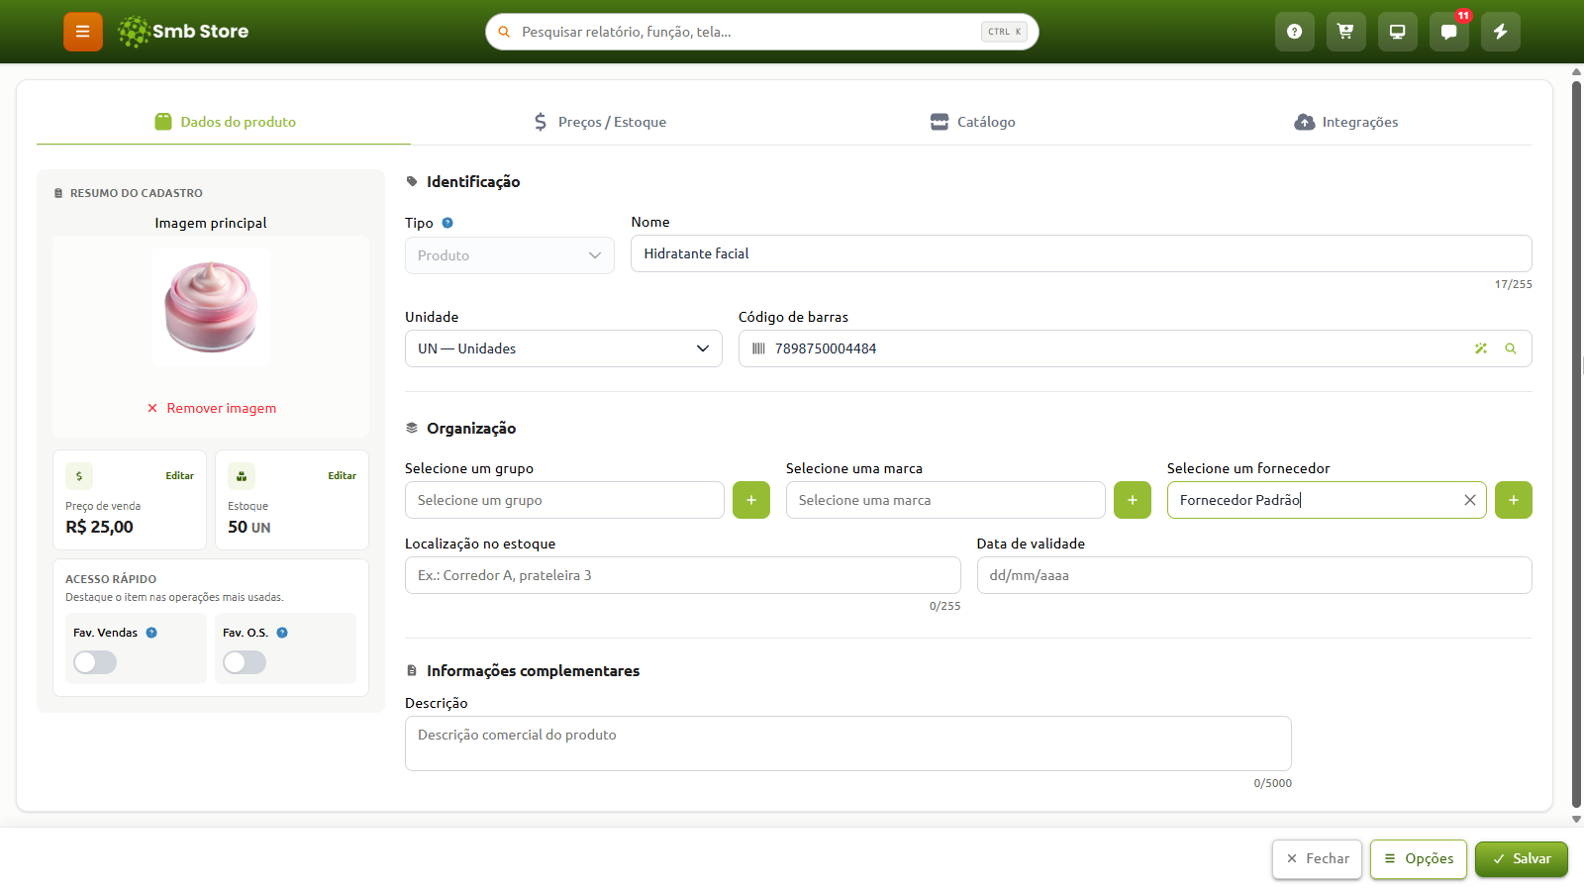Click the Salvar button
The height and width of the screenshot is (891, 1584).
pos(1522,859)
